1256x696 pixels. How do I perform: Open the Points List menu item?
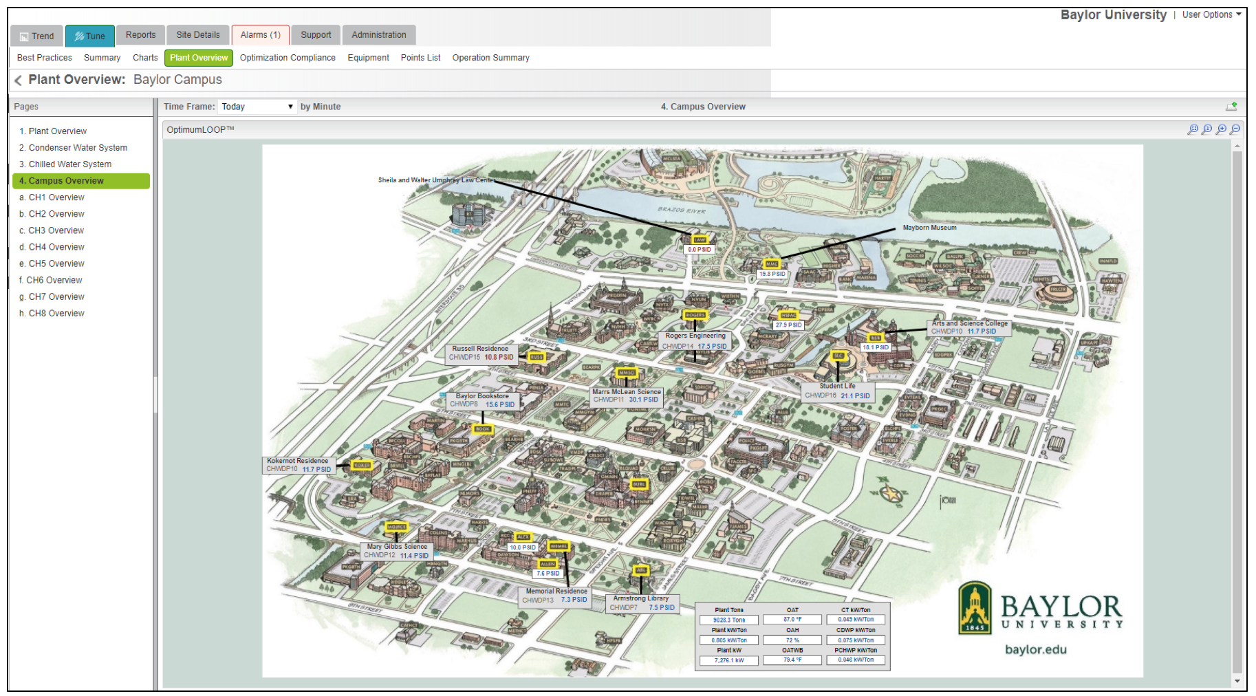420,58
